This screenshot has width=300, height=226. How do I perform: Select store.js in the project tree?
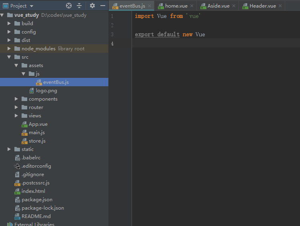click(37, 141)
